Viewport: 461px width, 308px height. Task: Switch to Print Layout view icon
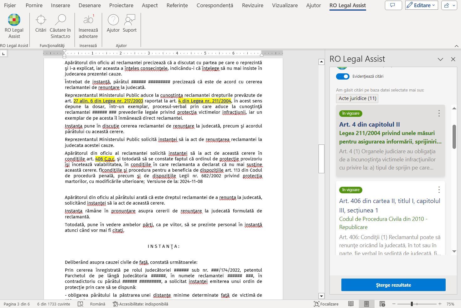pyautogui.click(x=366, y=304)
